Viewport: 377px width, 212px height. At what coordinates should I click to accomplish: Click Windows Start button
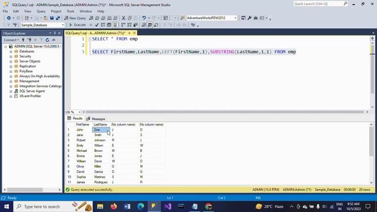(x=6, y=207)
